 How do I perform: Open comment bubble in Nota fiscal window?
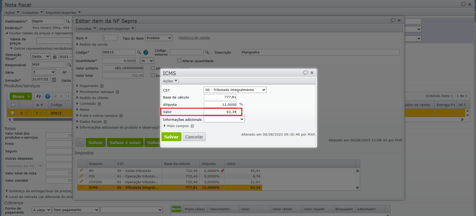tap(463, 4)
